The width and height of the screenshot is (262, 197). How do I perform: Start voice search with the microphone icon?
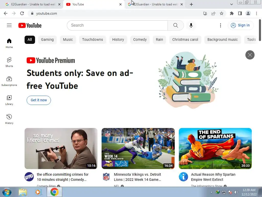click(191, 25)
